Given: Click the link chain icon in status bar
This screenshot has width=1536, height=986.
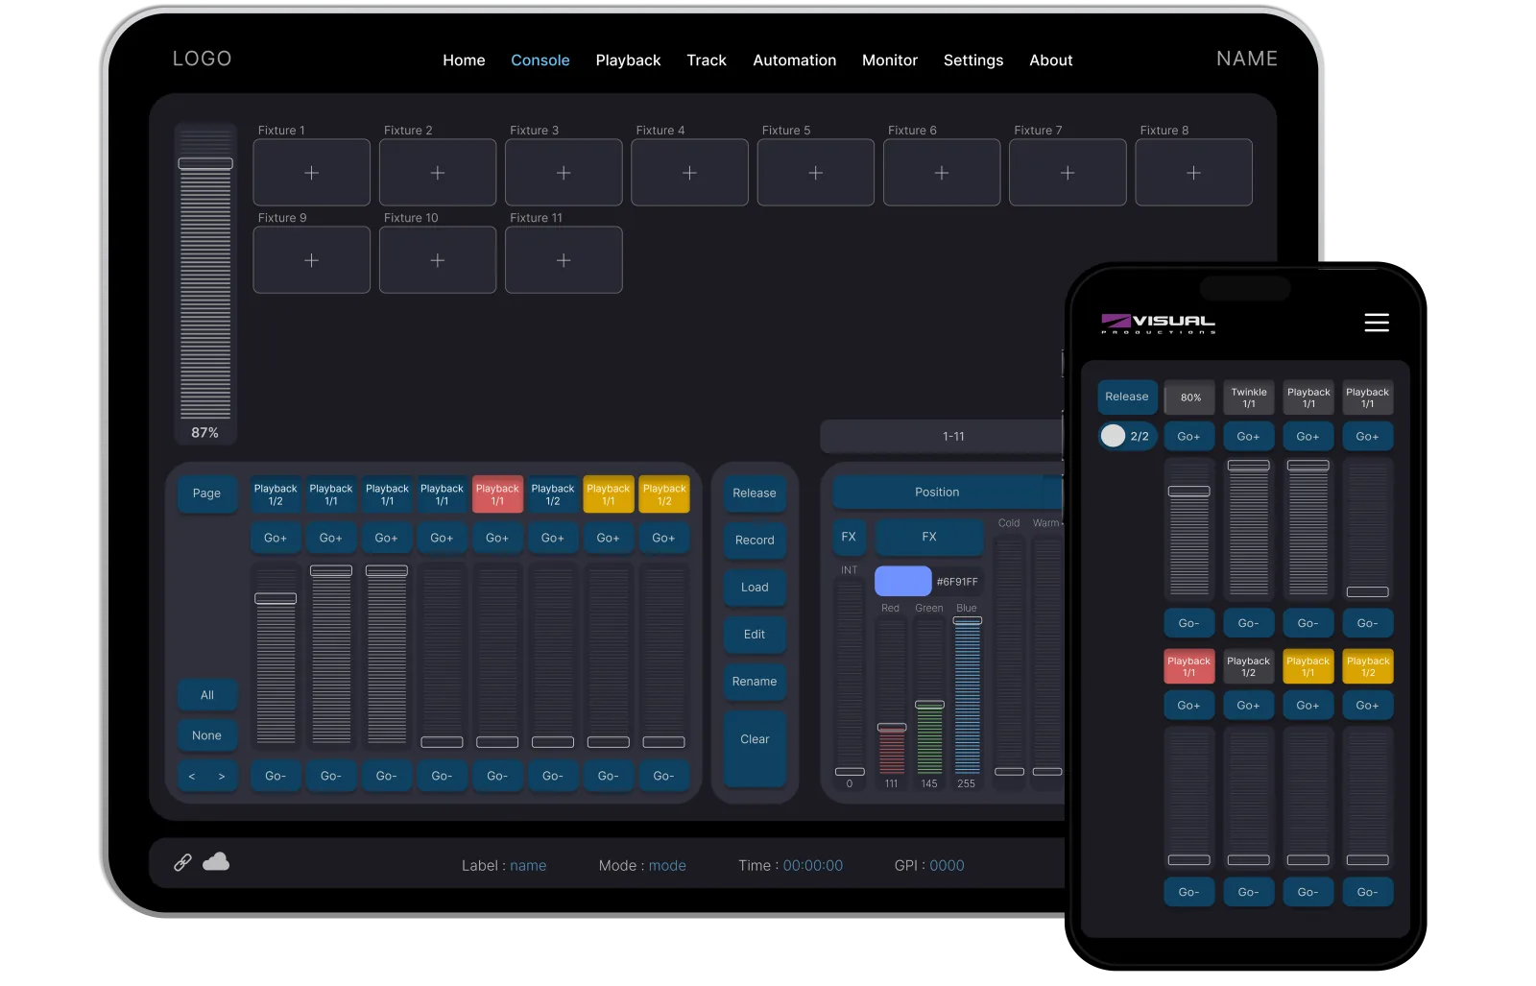Looking at the screenshot, I should [182, 862].
